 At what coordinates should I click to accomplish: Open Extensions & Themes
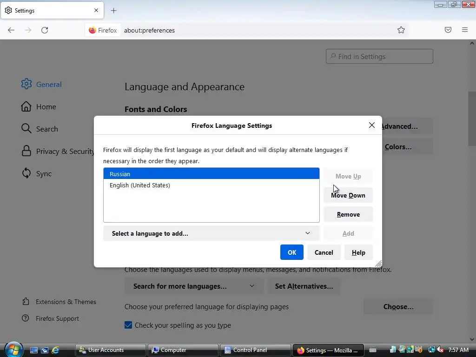pyautogui.click(x=59, y=302)
